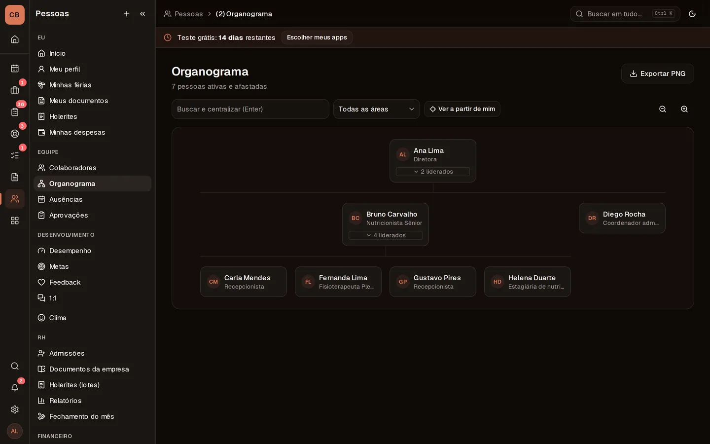The height and width of the screenshot is (444, 710).
Task: Open the home icon in the left rail
Action: click(15, 39)
